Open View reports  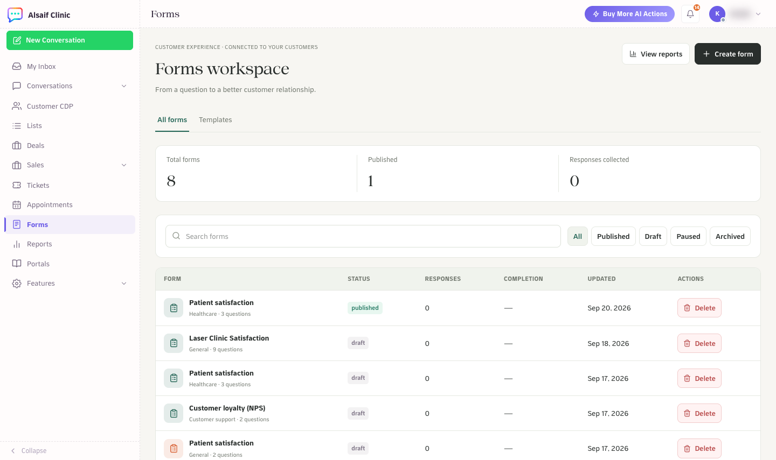[x=656, y=54]
